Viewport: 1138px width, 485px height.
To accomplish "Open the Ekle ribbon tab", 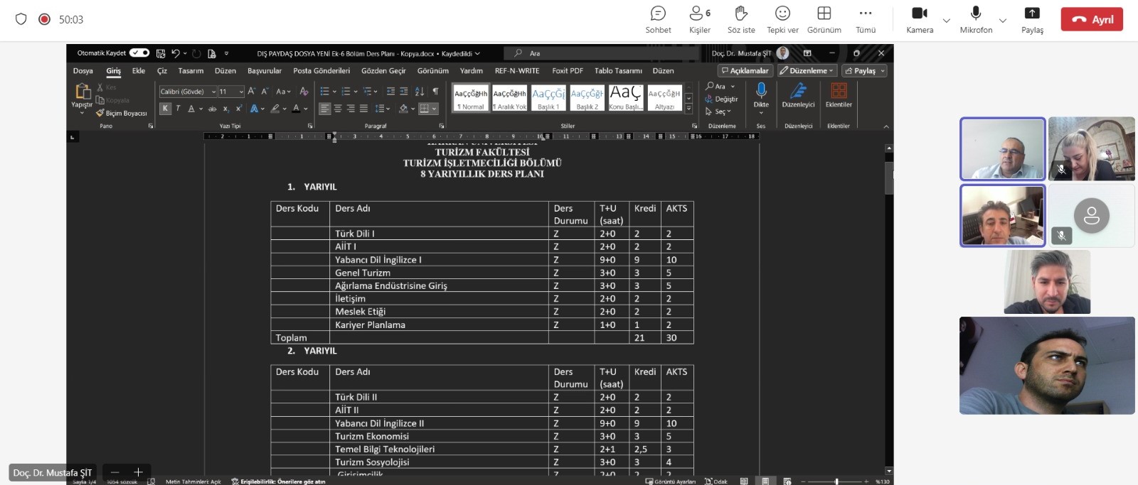I will [x=139, y=71].
